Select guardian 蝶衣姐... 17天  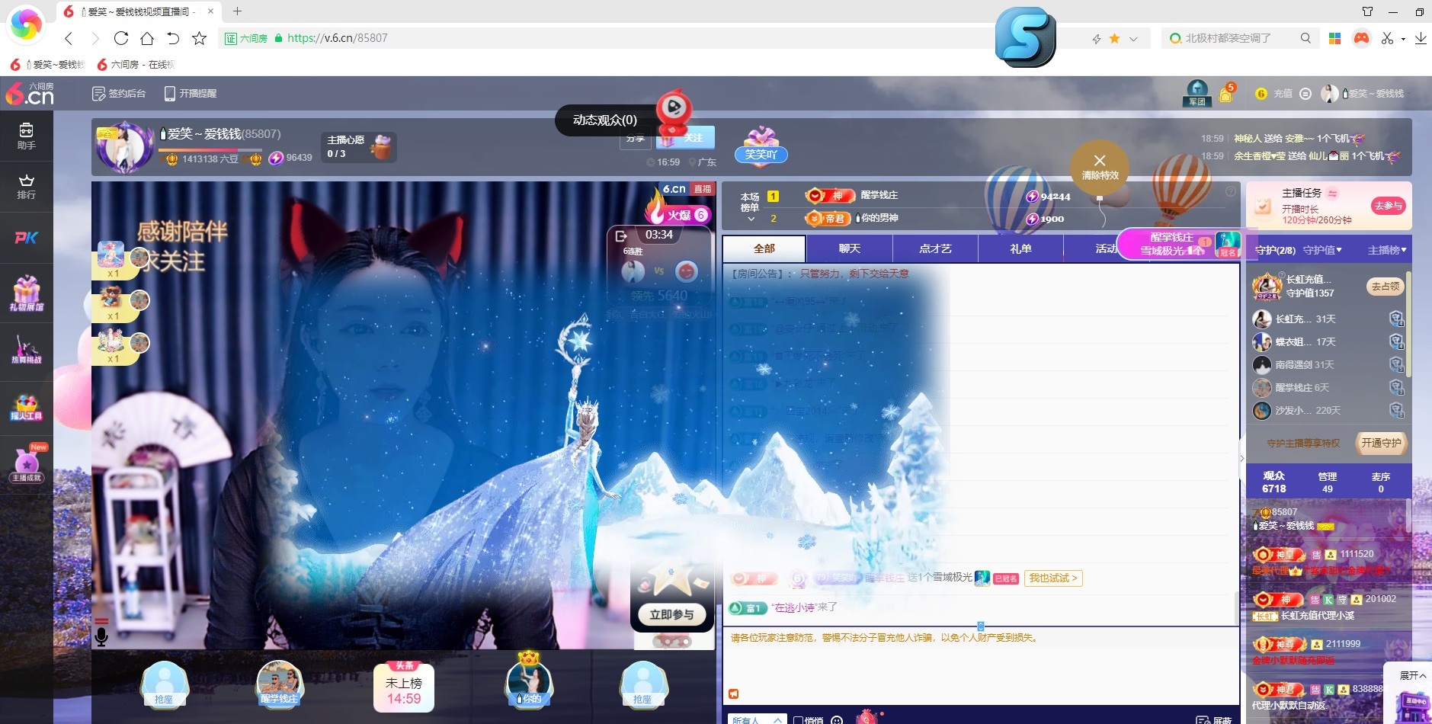[x=1327, y=341]
